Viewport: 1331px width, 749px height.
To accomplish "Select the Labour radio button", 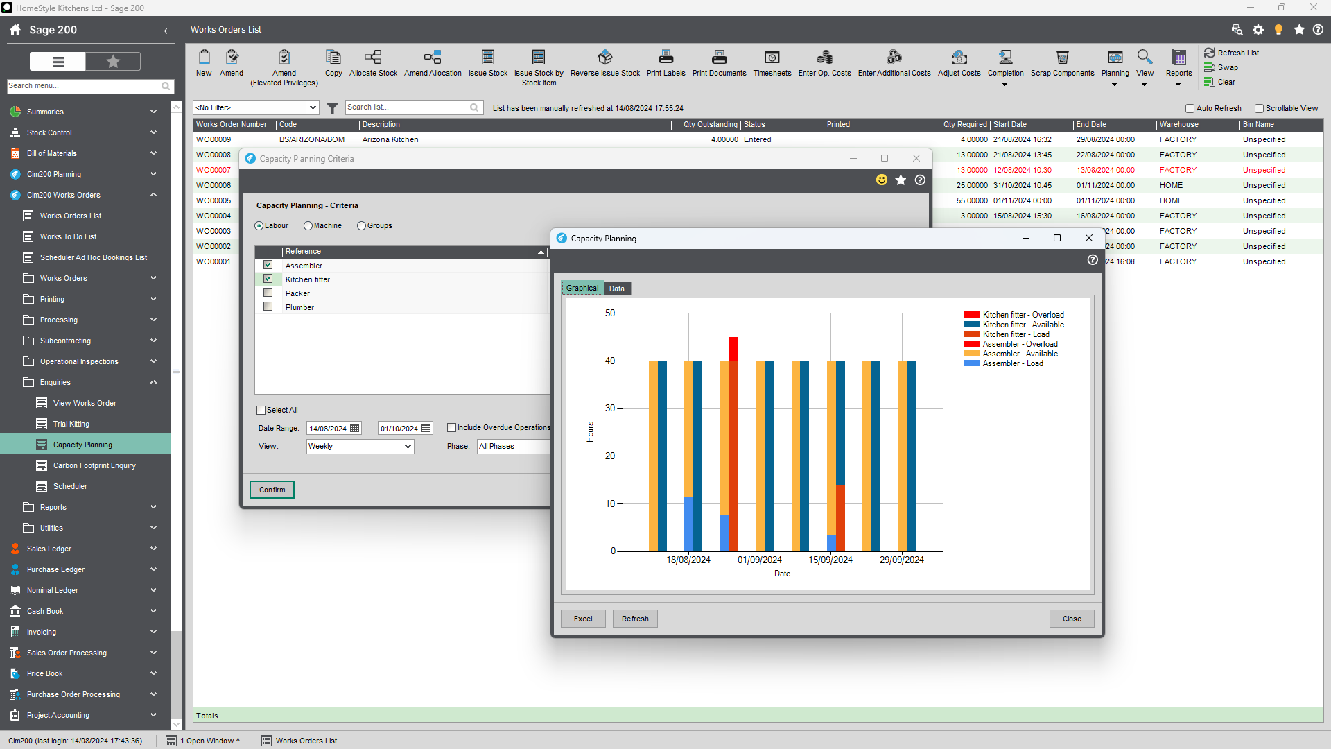I will point(259,226).
